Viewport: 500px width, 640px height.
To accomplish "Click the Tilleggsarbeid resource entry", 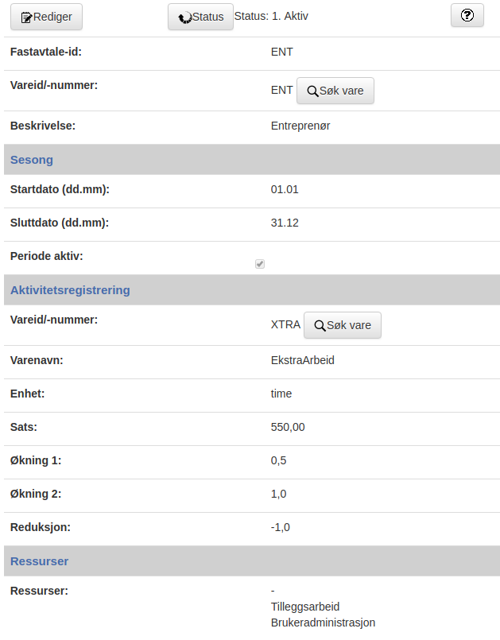I will pos(305,607).
